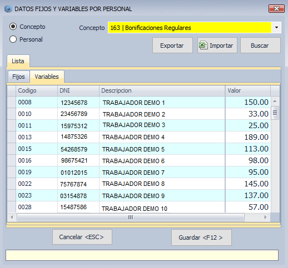Select the Concepto radio button

point(13,27)
